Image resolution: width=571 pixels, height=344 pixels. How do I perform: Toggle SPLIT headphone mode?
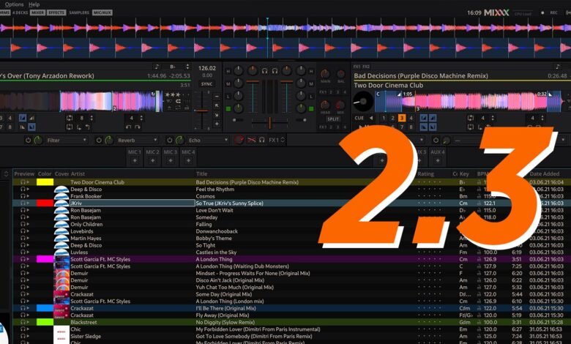(333, 119)
